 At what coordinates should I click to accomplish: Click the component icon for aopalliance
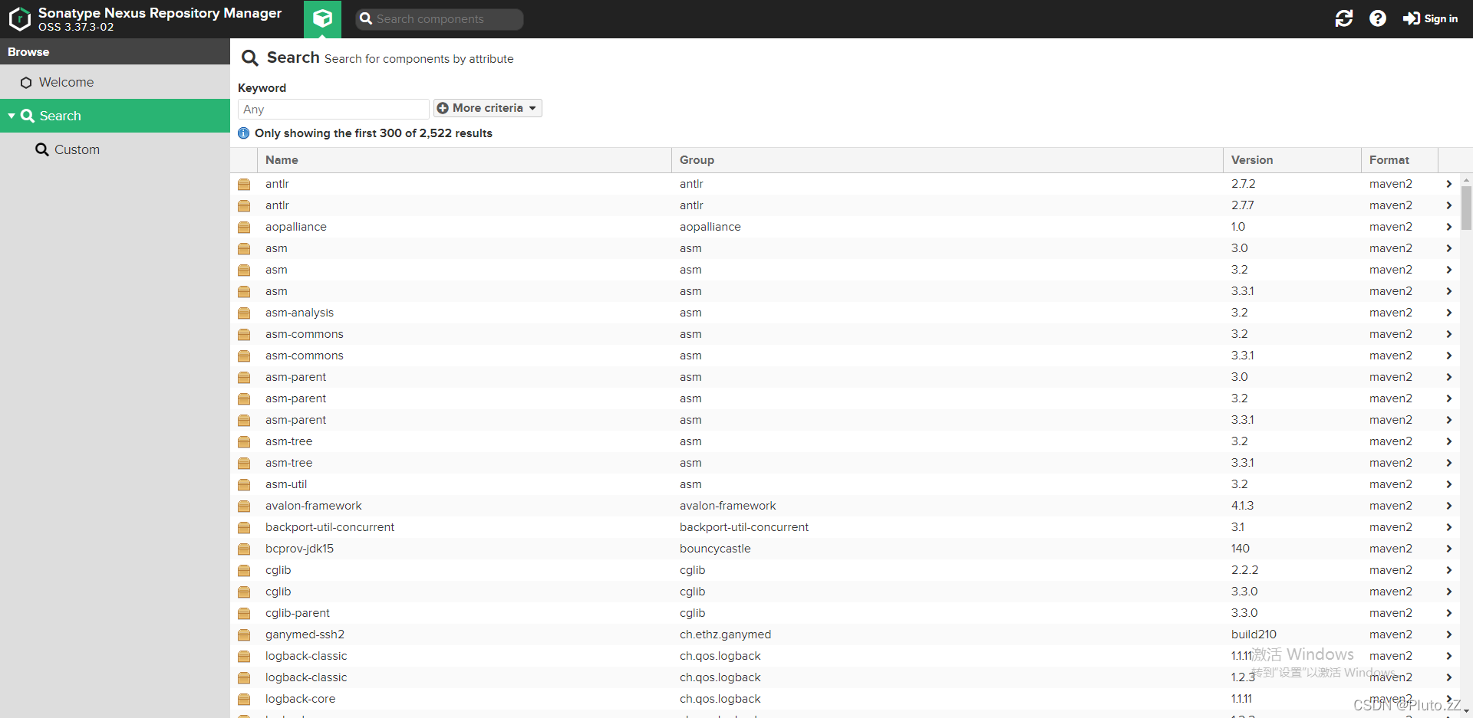tap(244, 228)
